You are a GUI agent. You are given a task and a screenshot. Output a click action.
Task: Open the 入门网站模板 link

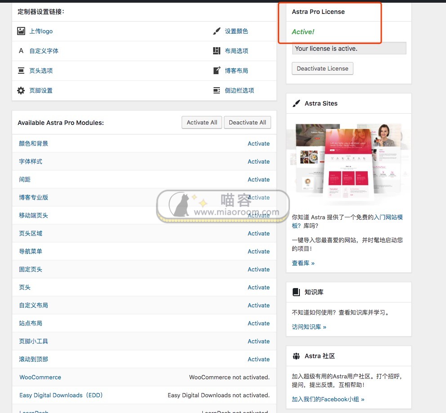pos(388,217)
